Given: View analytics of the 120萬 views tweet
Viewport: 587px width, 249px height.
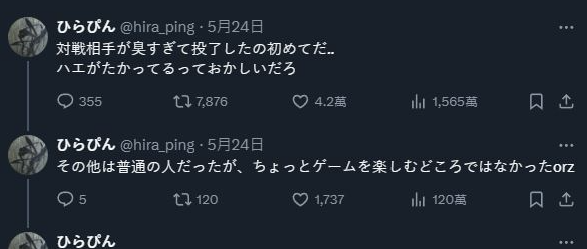Looking at the screenshot, I should pos(418,199).
